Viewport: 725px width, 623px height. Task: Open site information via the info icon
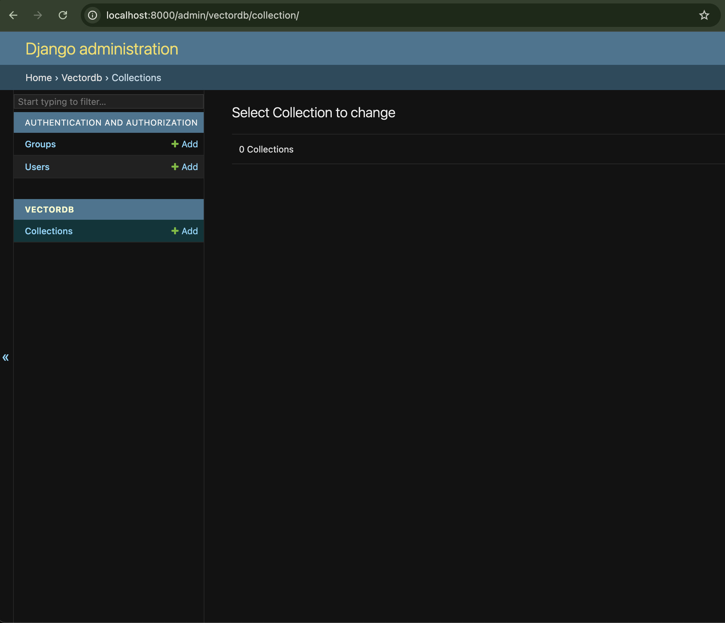click(x=93, y=15)
